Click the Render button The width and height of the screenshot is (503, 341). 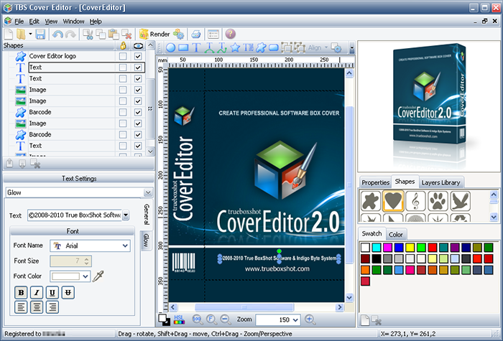[154, 34]
